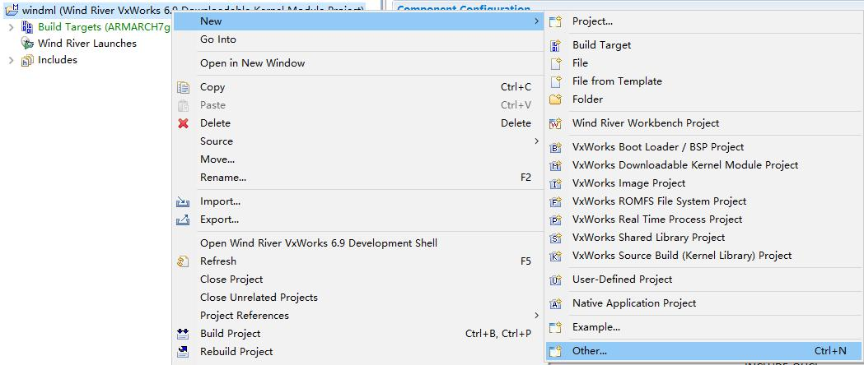Click the new File icon
Image resolution: width=864 pixels, height=365 pixels.
point(555,64)
